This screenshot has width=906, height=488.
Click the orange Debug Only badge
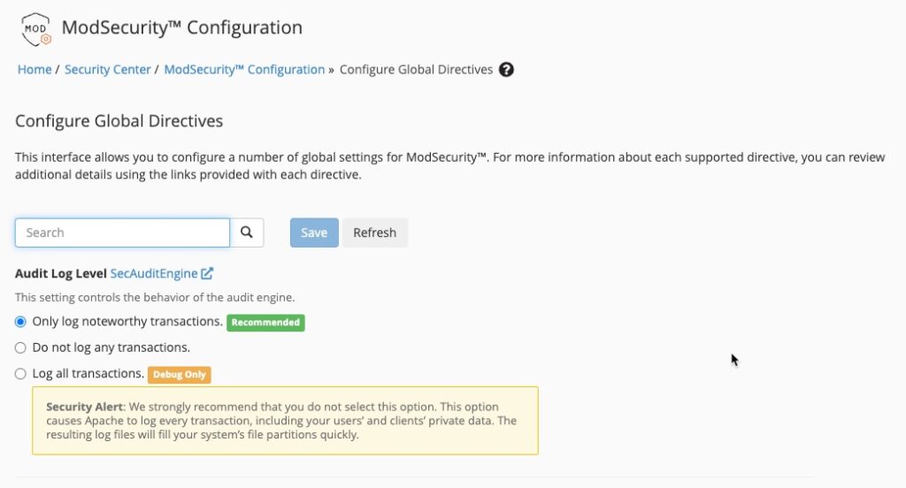[x=179, y=375]
